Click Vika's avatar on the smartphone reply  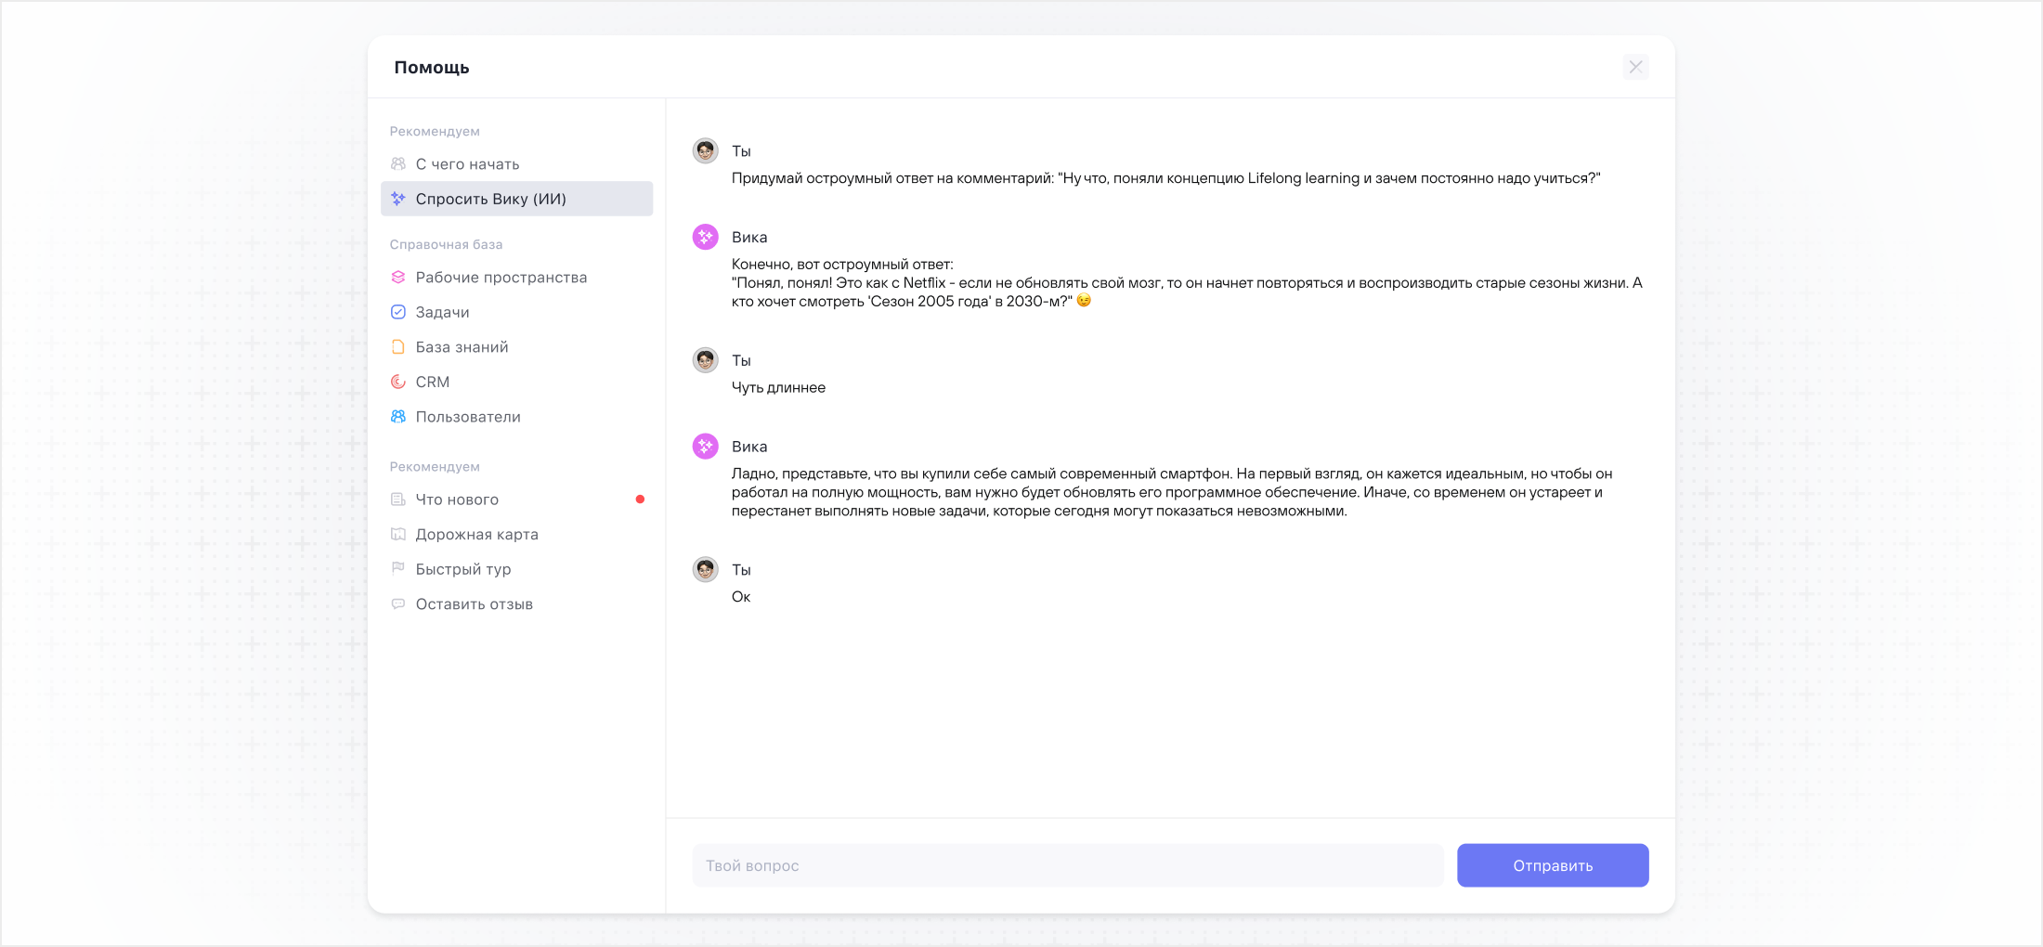pyautogui.click(x=706, y=447)
